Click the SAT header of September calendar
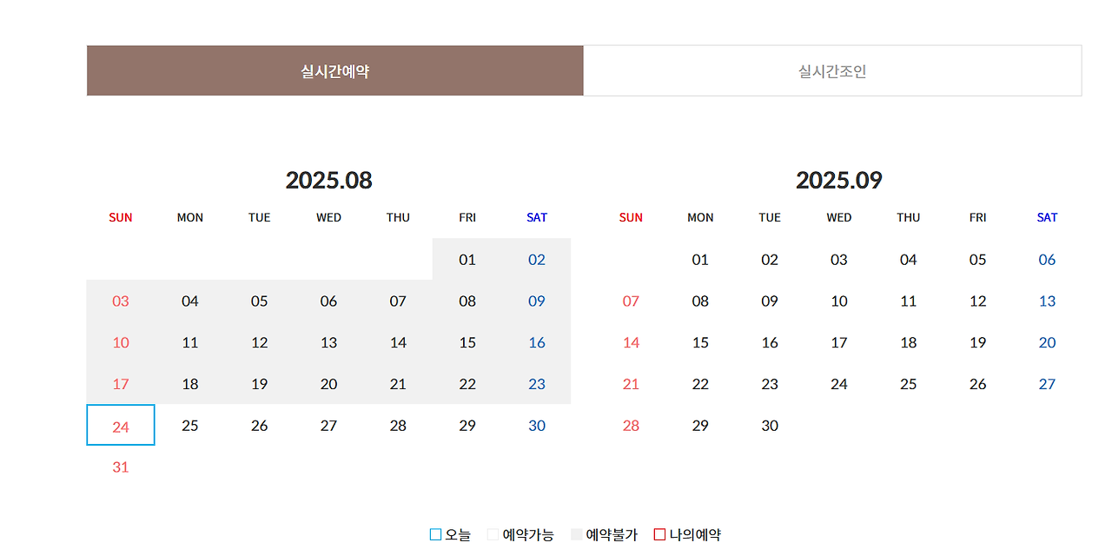This screenshot has width=1112, height=556. [x=1047, y=217]
